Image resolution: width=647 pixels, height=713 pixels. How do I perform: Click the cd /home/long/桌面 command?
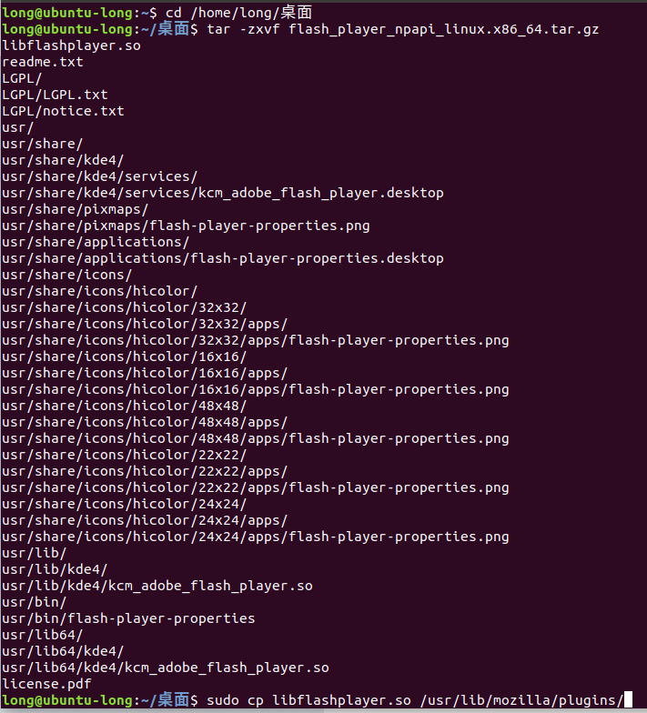tap(238, 13)
